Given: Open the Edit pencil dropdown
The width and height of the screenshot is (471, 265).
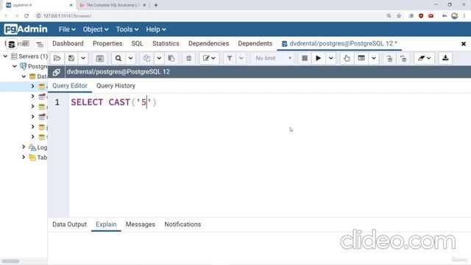Looking at the screenshot, I should click(209, 58).
